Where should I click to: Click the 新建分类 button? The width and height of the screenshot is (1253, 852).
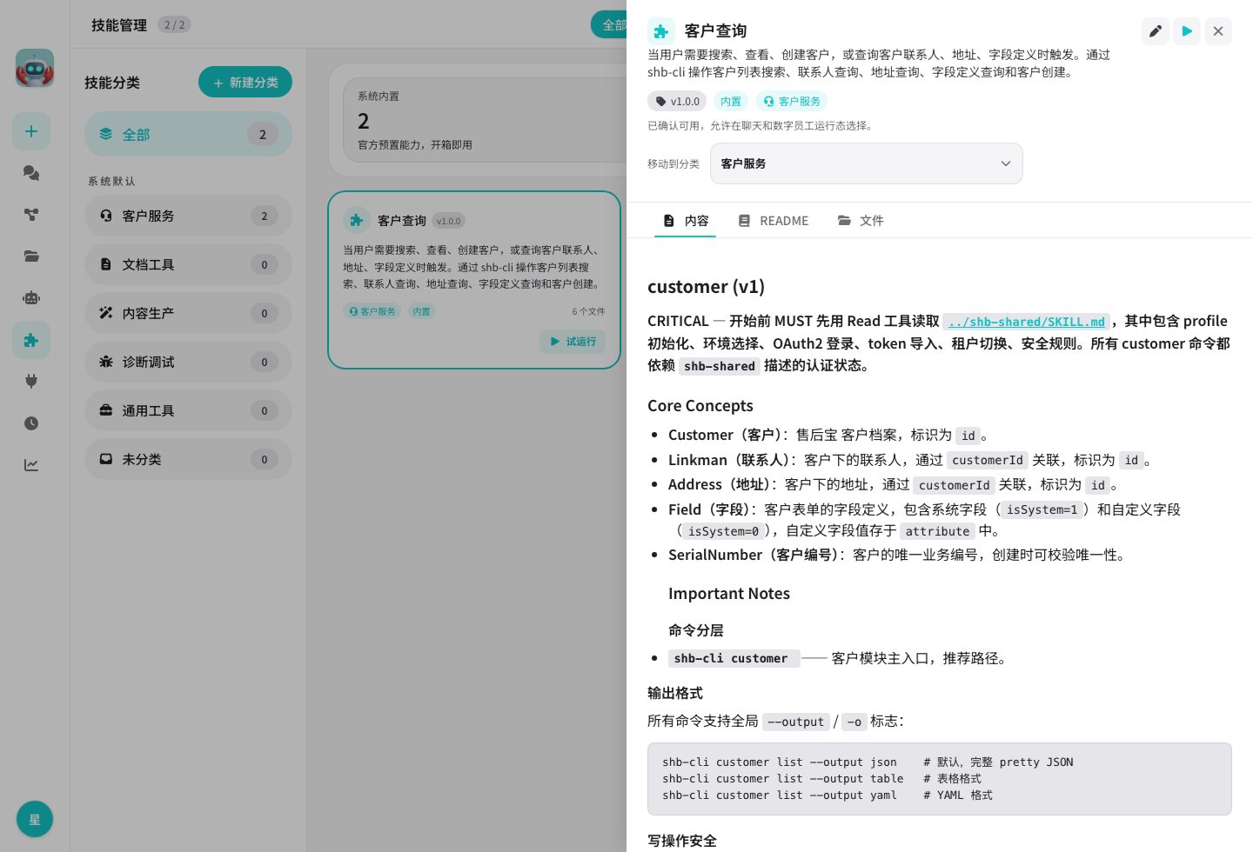pyautogui.click(x=245, y=83)
